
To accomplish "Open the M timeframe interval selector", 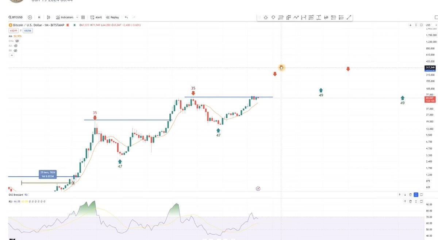I will click(39, 17).
